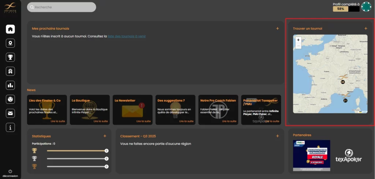
Task: Select the award ribbon sidebar icon
Action: [10, 71]
